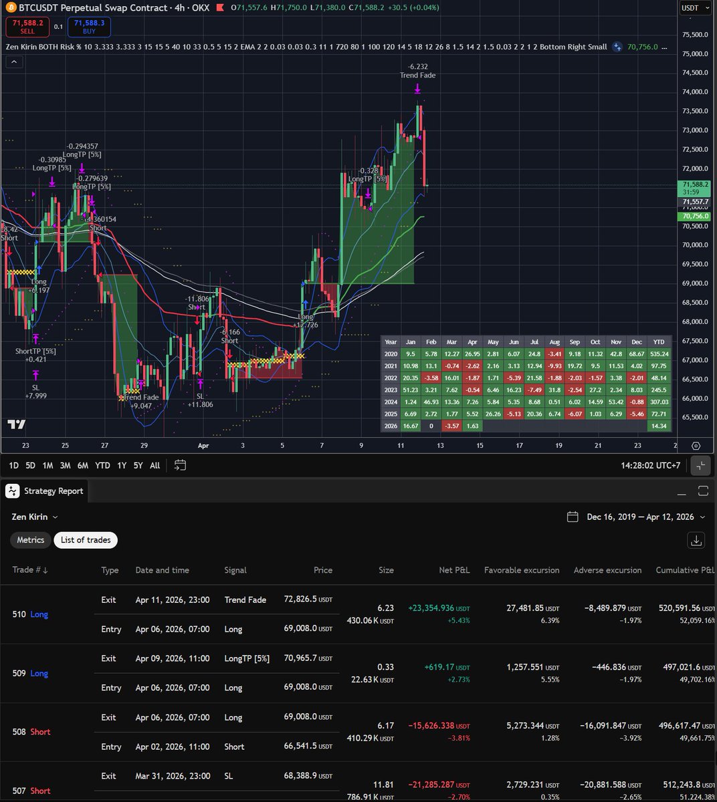Click the blue arrow icon beside Zen Kirin legend

click(618, 47)
